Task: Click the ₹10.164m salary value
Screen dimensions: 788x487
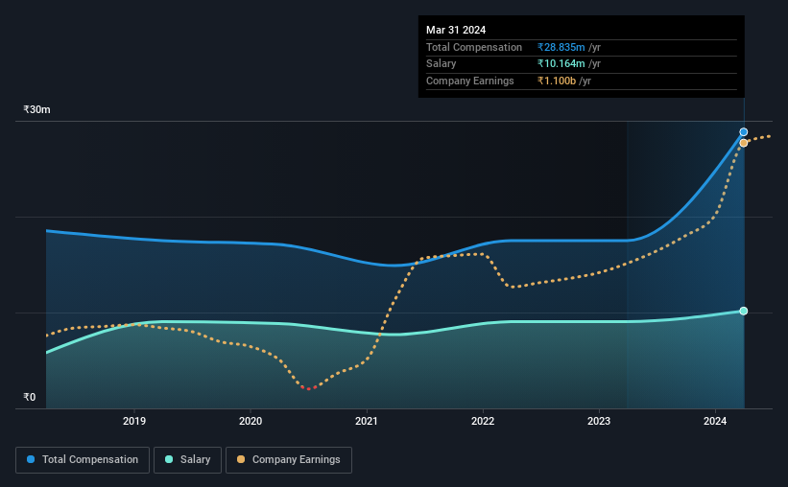Action: pyautogui.click(x=561, y=64)
